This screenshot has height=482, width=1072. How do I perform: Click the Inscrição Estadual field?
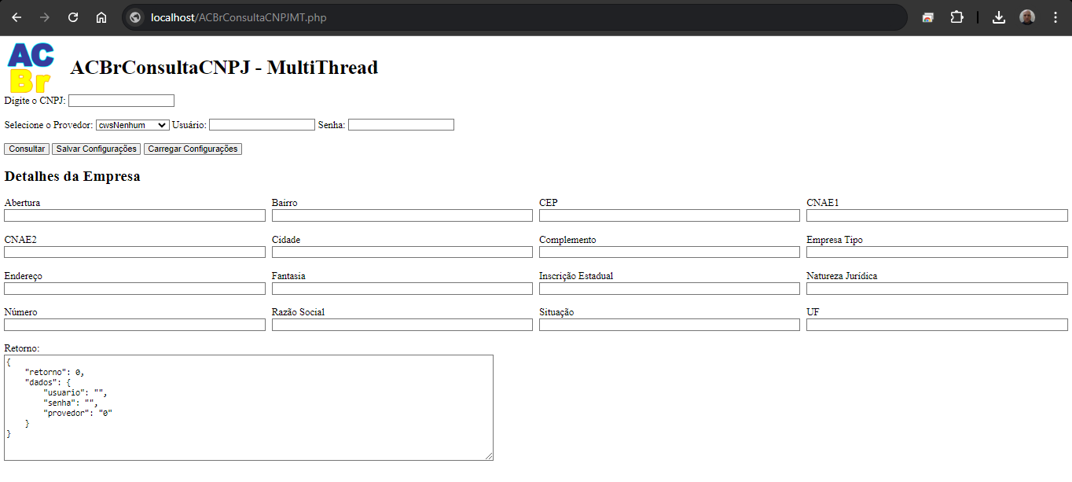670,289
